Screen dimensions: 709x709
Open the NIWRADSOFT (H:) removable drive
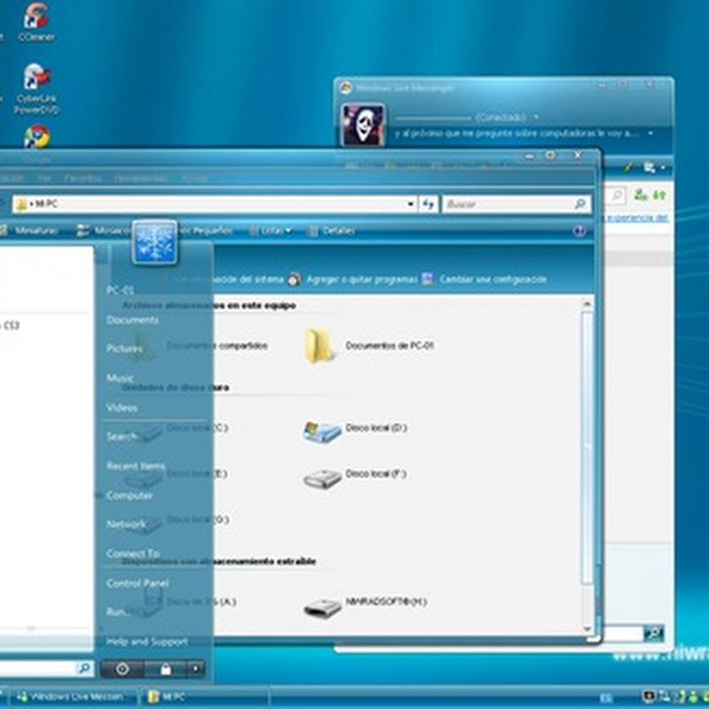[321, 605]
